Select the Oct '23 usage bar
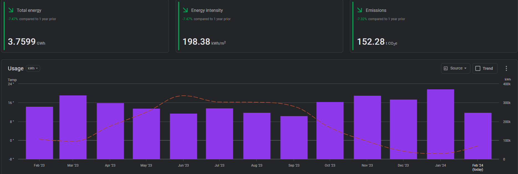The image size is (518, 174). [x=330, y=130]
